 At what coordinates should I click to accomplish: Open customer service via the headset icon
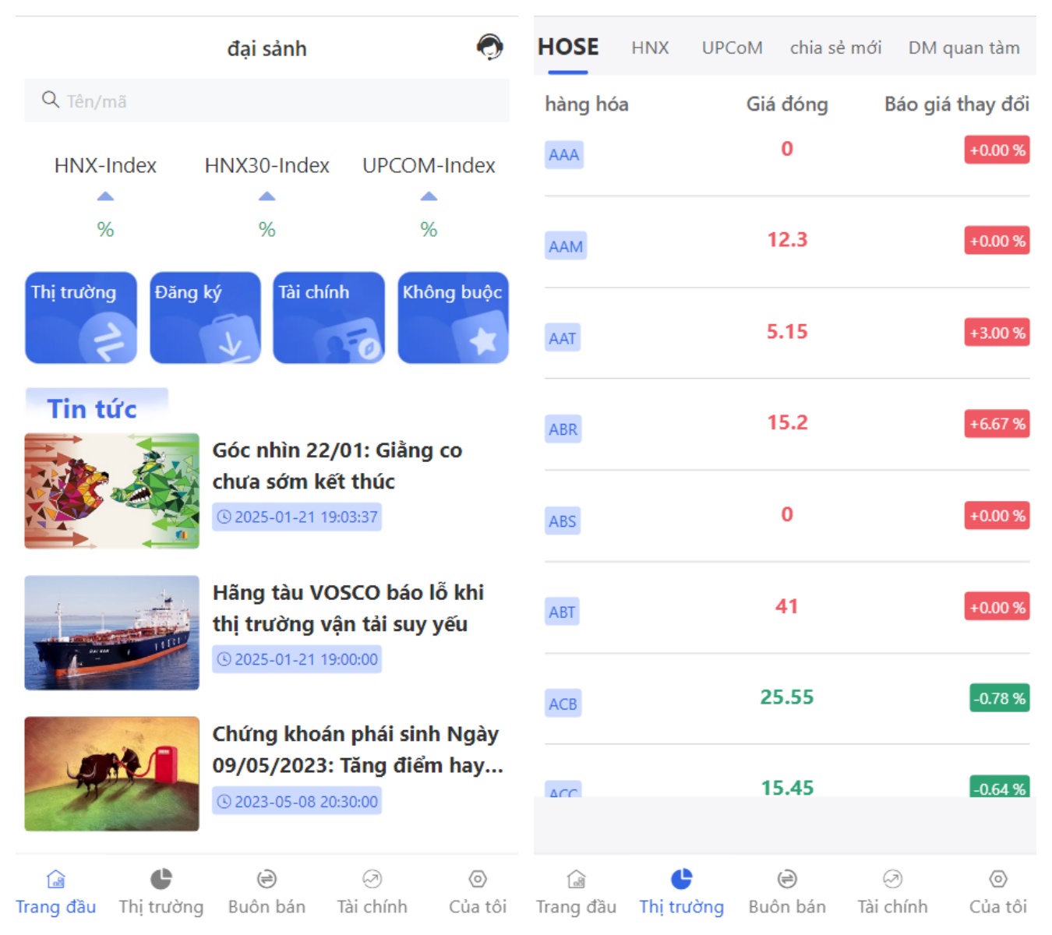click(489, 47)
